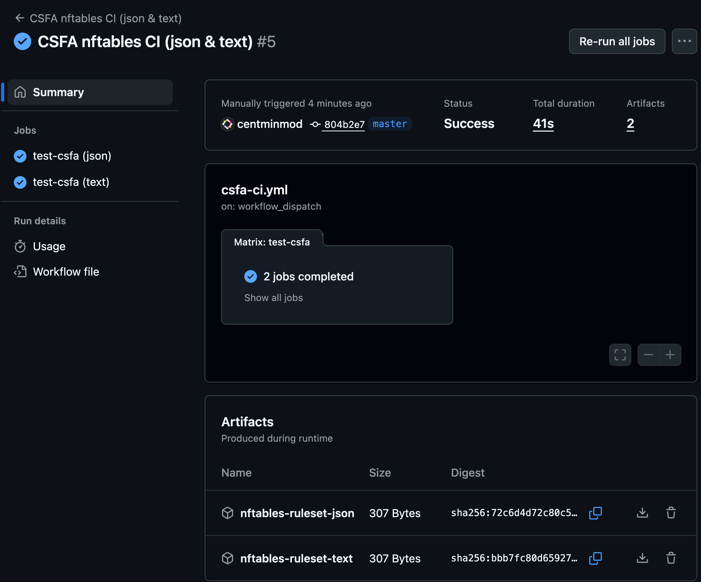701x582 pixels.
Task: Click success check icon for test-csfa (text)
Action: click(20, 182)
